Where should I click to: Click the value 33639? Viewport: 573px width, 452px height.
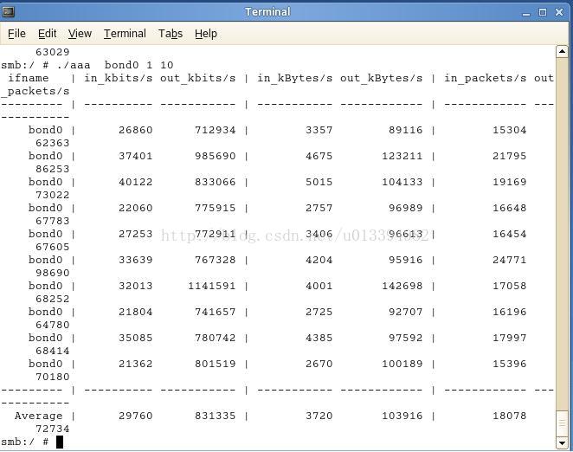[135, 260]
